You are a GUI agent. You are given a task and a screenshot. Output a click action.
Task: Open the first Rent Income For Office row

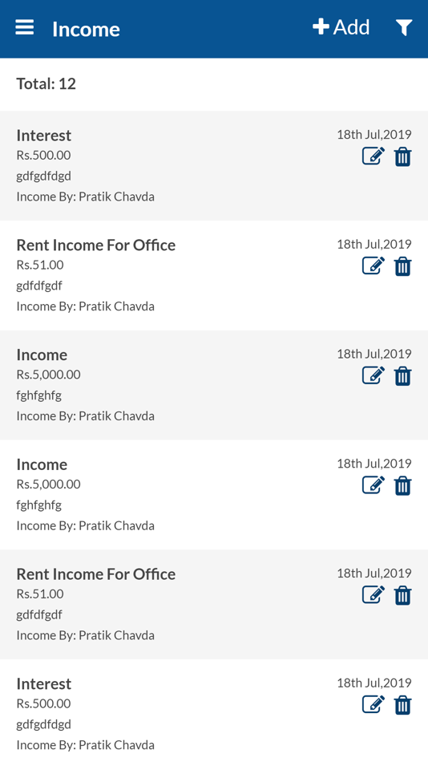click(214, 276)
